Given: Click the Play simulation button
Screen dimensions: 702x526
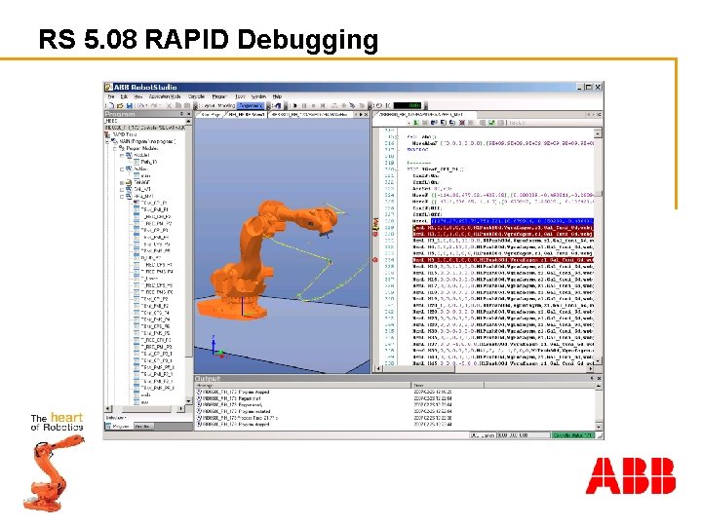Looking at the screenshot, I should coord(295,106).
